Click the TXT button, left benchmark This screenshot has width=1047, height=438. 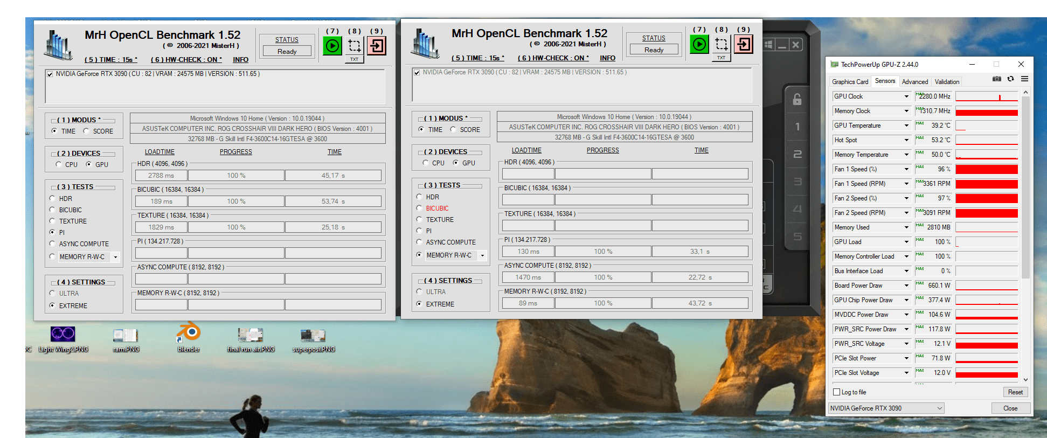tap(354, 60)
